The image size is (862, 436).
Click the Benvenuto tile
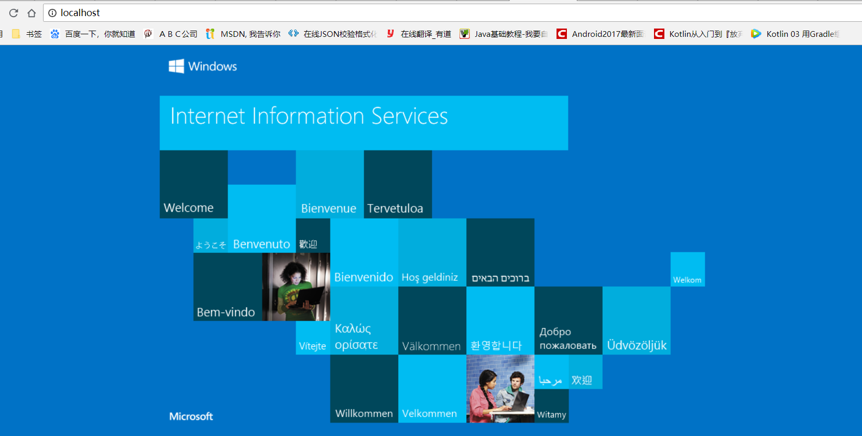coord(261,219)
